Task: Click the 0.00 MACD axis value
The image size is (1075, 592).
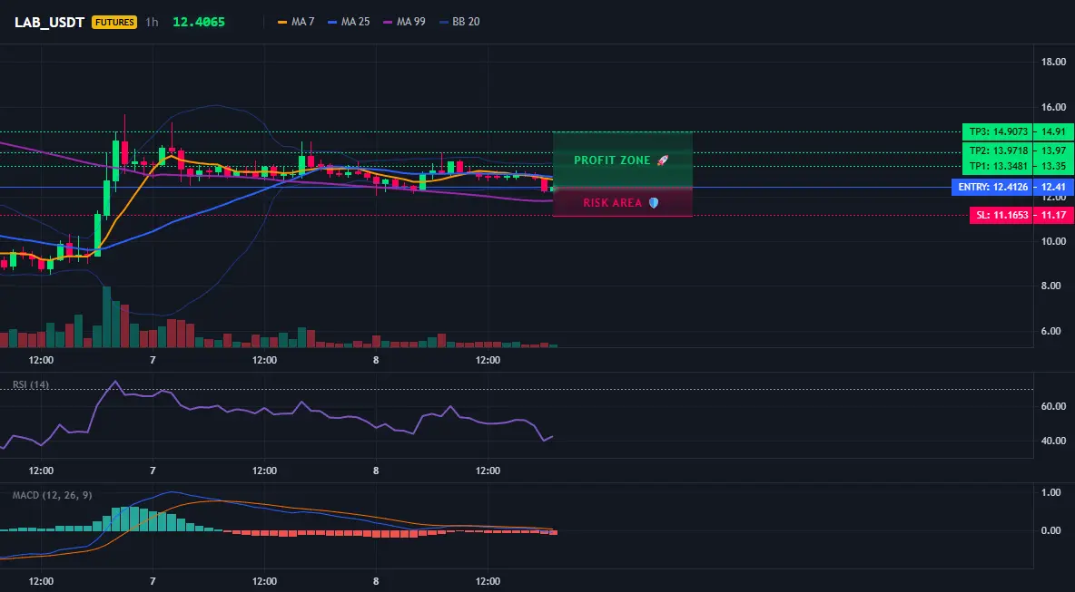Action: click(x=1051, y=530)
